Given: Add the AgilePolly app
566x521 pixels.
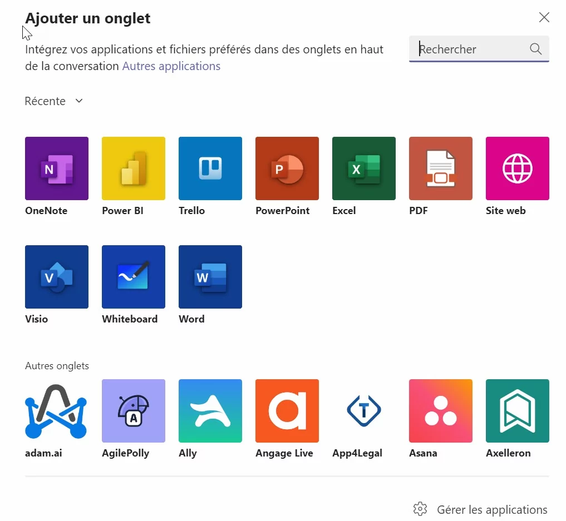Looking at the screenshot, I should tap(134, 411).
